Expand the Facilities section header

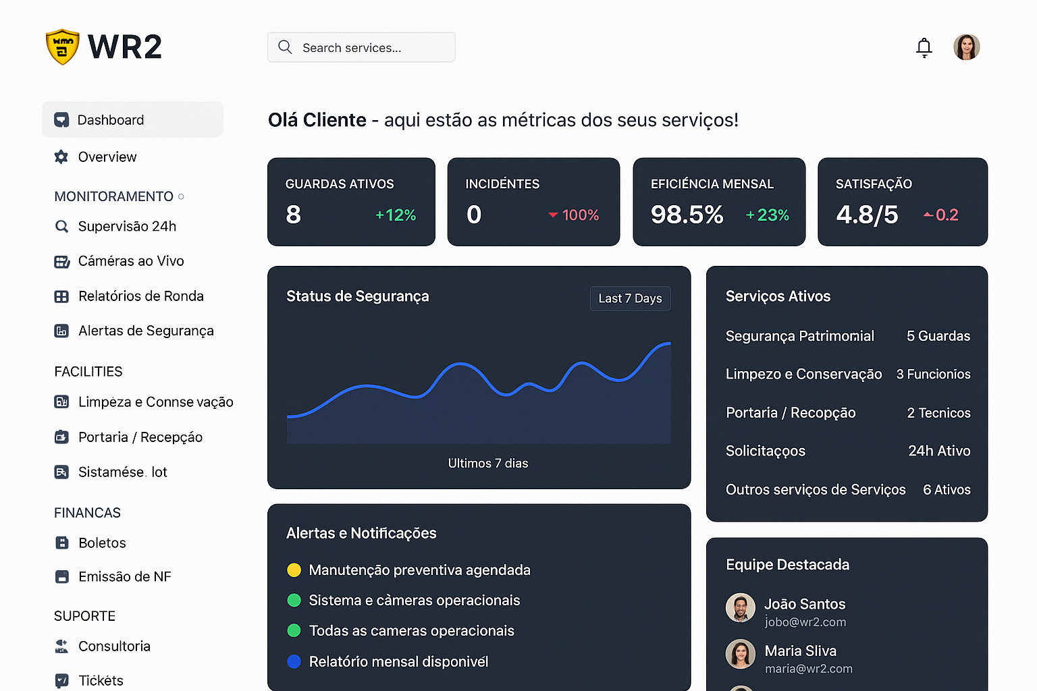(x=88, y=371)
